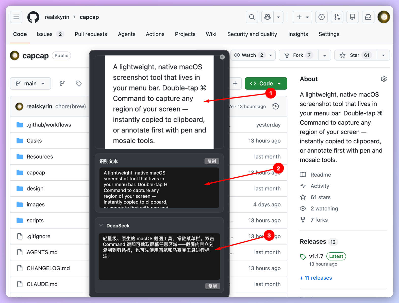The height and width of the screenshot is (303, 399).
Task: Switch to the Actions tab
Action: [x=155, y=34]
